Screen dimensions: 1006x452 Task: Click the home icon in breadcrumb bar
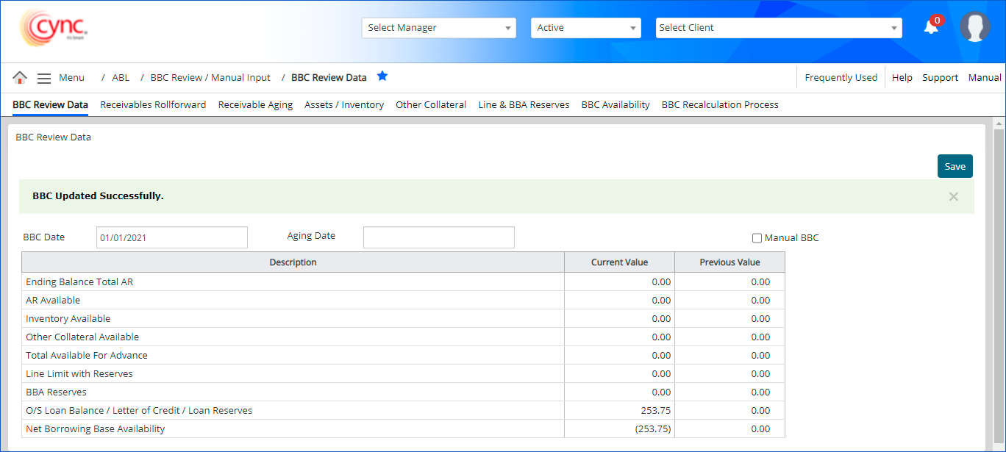pyautogui.click(x=20, y=78)
